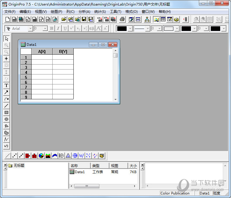Click the Open file folder icon
231x198 pixels.
64,19
